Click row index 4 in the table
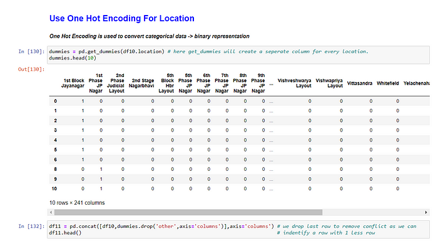The image size is (438, 241). point(55,140)
